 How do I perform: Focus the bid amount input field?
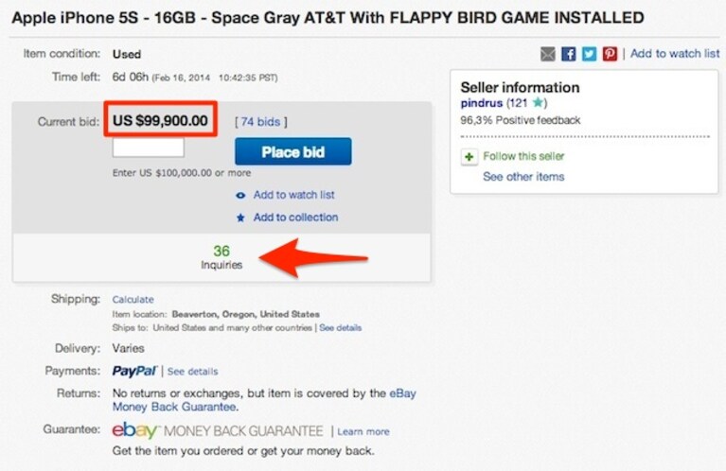pyautogui.click(x=149, y=148)
